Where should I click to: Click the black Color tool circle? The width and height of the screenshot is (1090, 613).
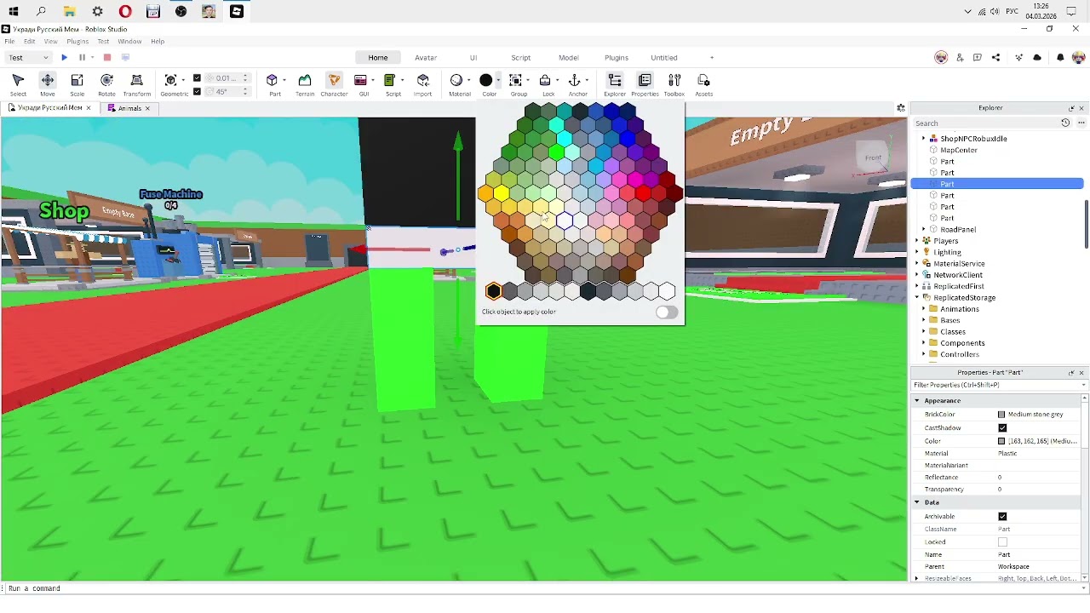click(x=486, y=80)
